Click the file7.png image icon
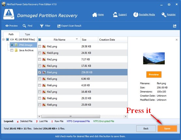The image size is (181, 140). [x=44, y=92]
